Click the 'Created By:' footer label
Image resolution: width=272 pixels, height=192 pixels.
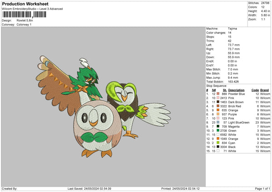point(10,188)
